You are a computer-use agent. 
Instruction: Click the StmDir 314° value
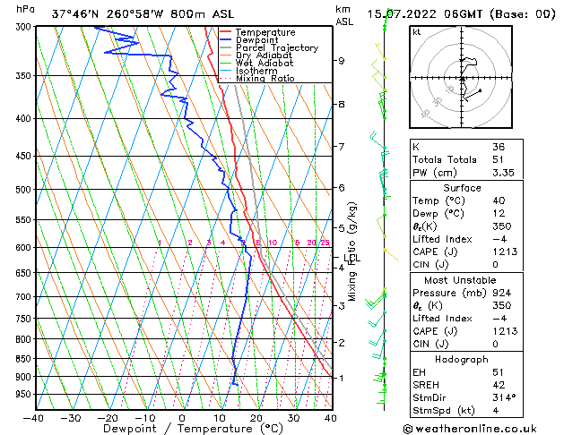pyautogui.click(x=504, y=397)
